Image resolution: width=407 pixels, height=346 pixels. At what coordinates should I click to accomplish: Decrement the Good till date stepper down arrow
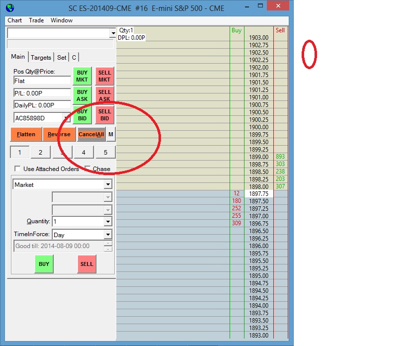(108, 249)
